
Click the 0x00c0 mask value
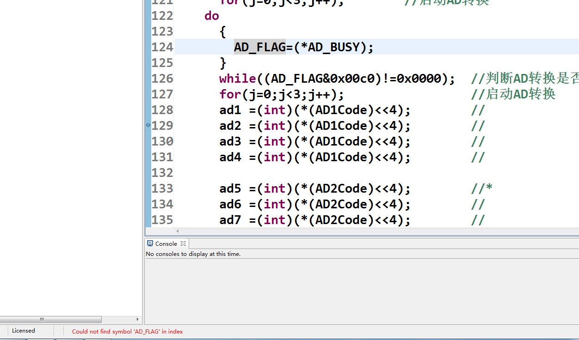pos(352,79)
